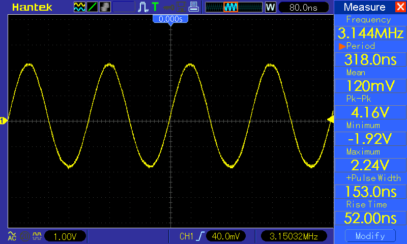Toggle the rising edge trigger slope icon
The height and width of the screenshot is (244, 407).
(x=200, y=236)
